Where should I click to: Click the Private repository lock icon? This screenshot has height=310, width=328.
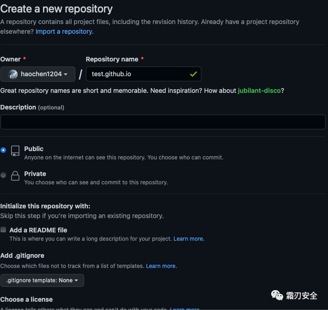[15, 176]
